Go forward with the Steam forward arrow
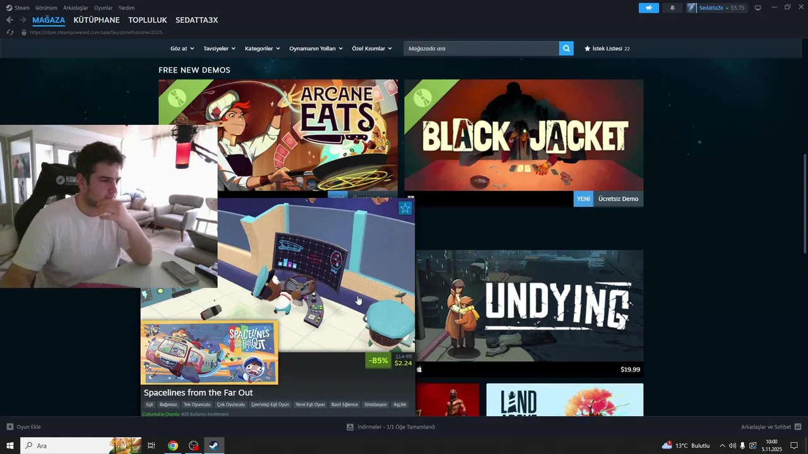 tap(23, 20)
